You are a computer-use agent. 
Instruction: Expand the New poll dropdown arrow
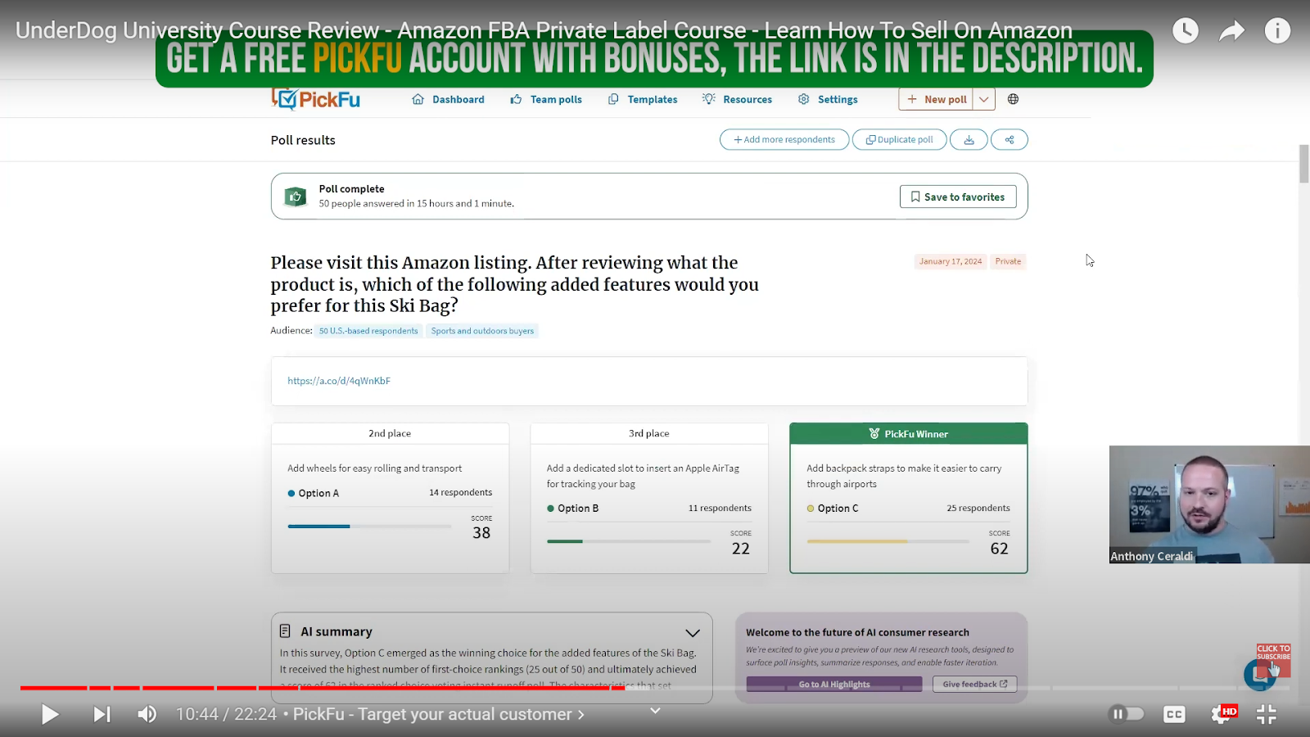click(x=984, y=99)
